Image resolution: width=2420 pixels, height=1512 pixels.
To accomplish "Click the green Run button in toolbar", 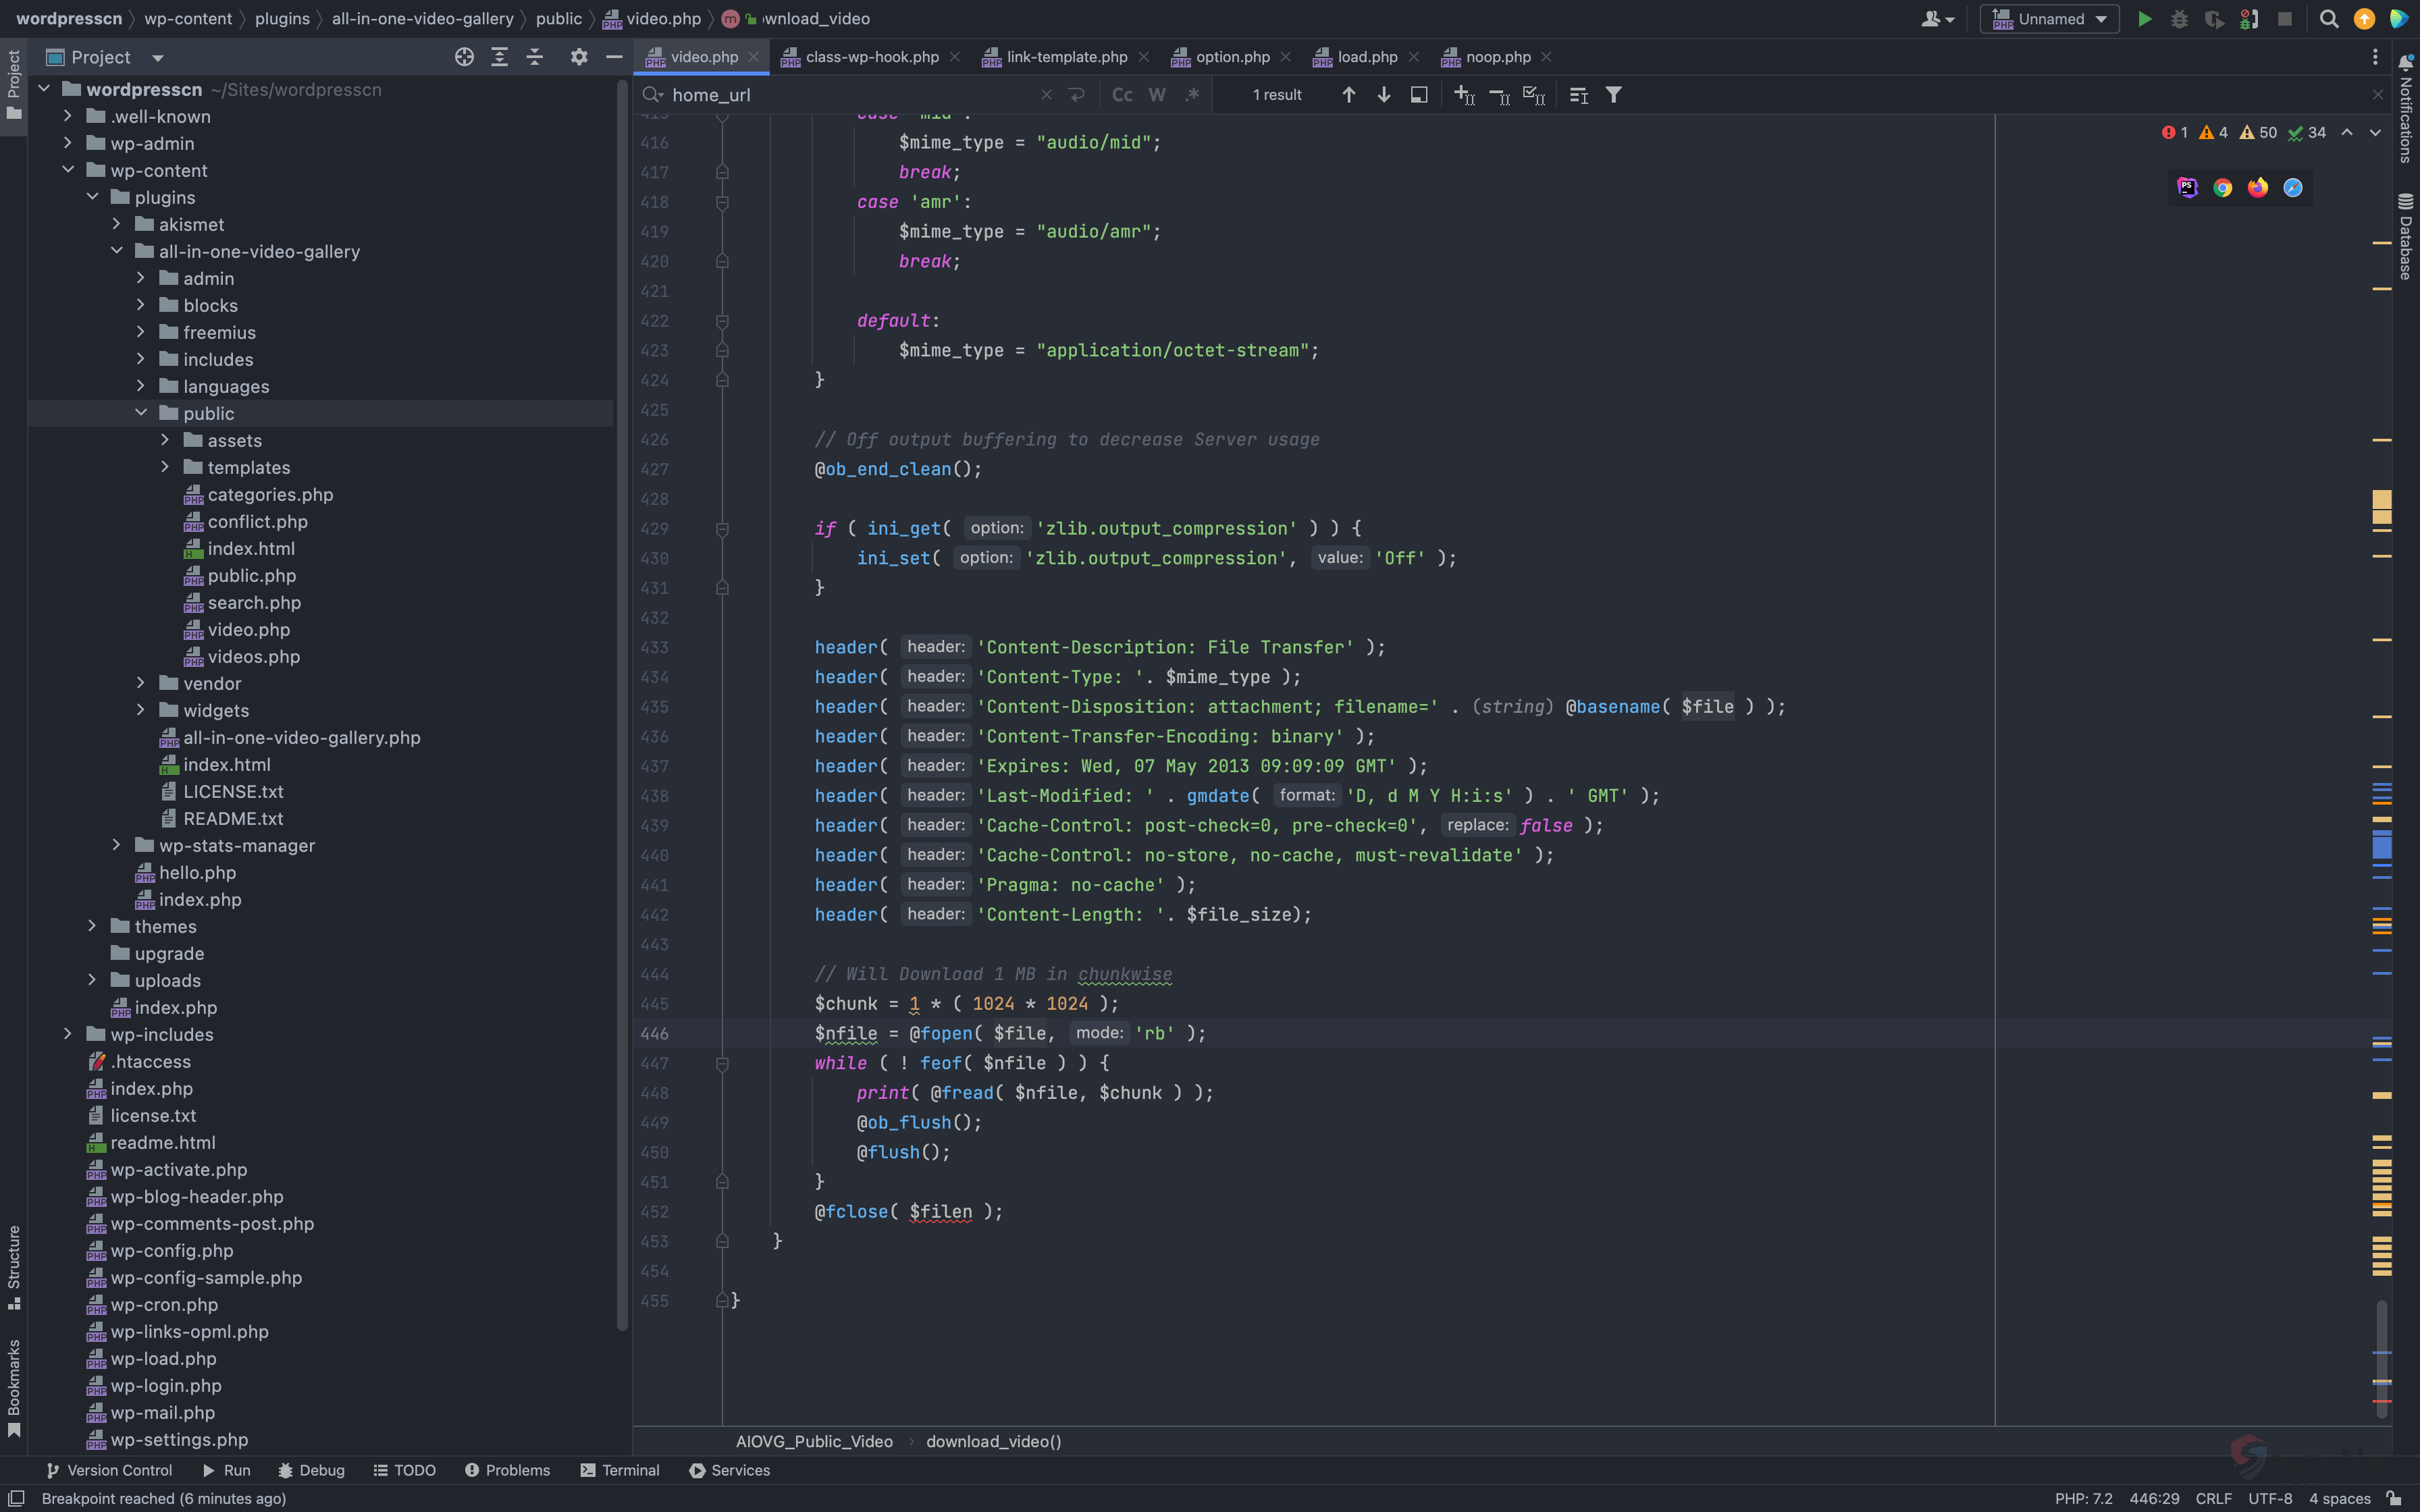I will (x=2144, y=19).
